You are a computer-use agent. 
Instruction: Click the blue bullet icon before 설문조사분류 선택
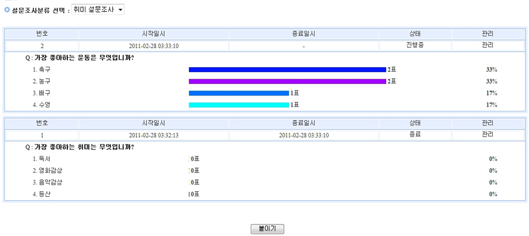(7, 10)
